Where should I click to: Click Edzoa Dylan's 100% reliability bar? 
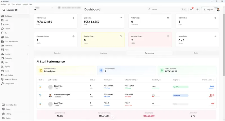coord(156,88)
